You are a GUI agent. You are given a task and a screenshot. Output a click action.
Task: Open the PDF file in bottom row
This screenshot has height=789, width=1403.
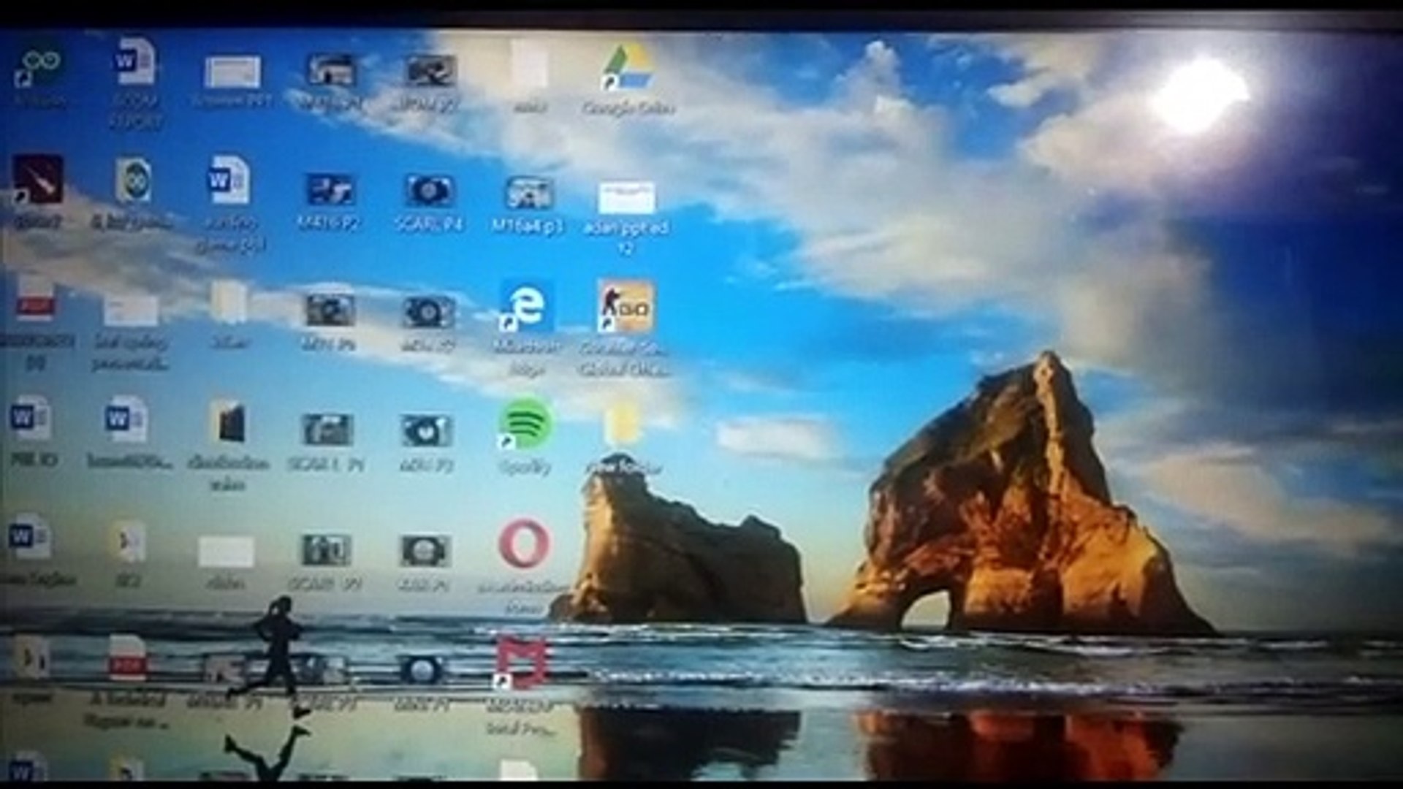coord(127,659)
